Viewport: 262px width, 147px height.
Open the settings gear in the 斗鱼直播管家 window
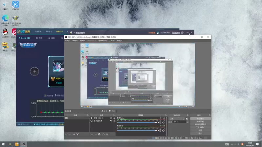click(x=182, y=33)
